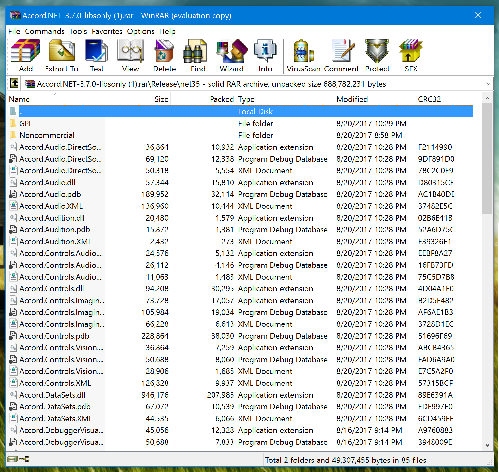Select the Accord.DataSets.dll file
Screen dimensions: 499x472
(52, 395)
